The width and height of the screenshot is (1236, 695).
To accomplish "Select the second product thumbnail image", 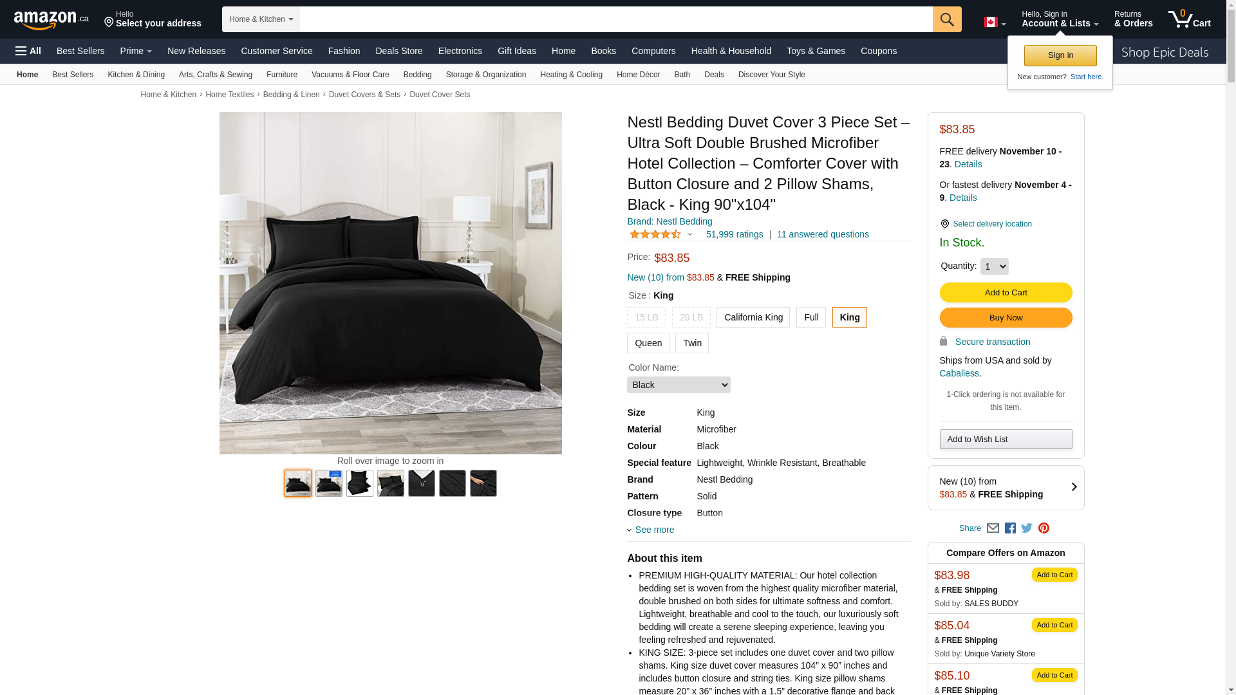I will pyautogui.click(x=329, y=483).
